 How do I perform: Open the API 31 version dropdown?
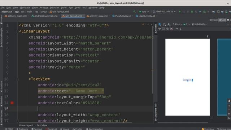(x=187, y=24)
